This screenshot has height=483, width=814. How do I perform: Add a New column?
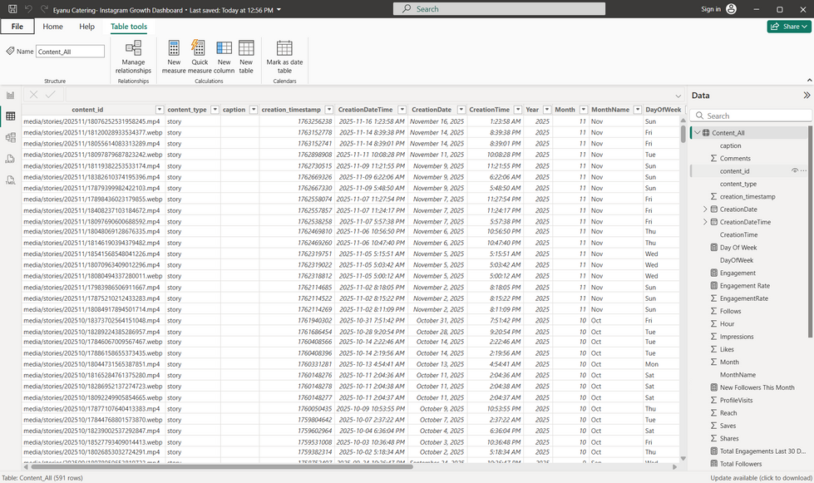coord(224,57)
